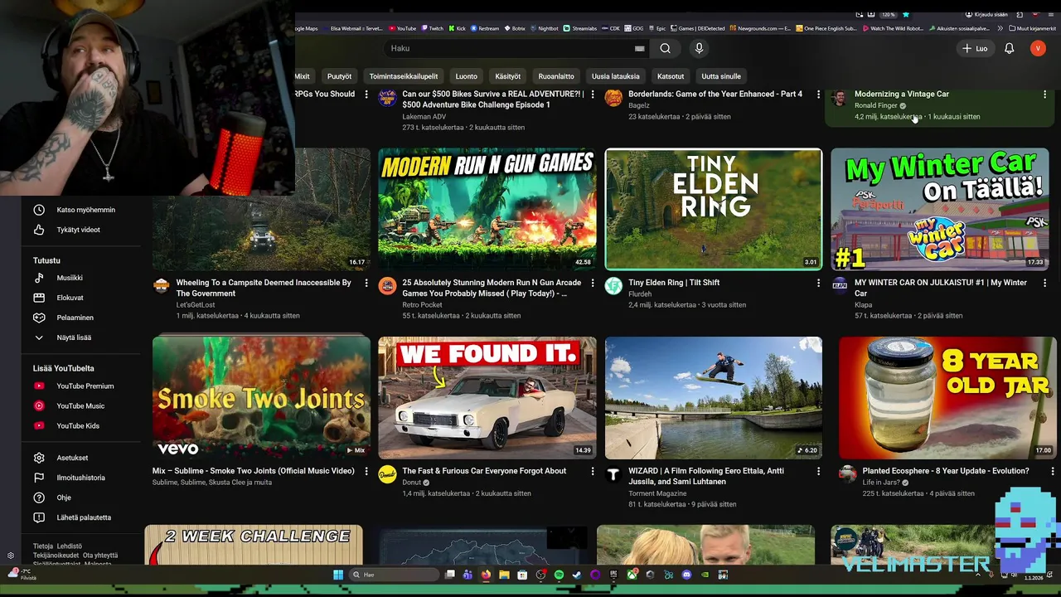Image resolution: width=1061 pixels, height=597 pixels.
Task: Open Ronald Finger channel link
Action: (876, 106)
